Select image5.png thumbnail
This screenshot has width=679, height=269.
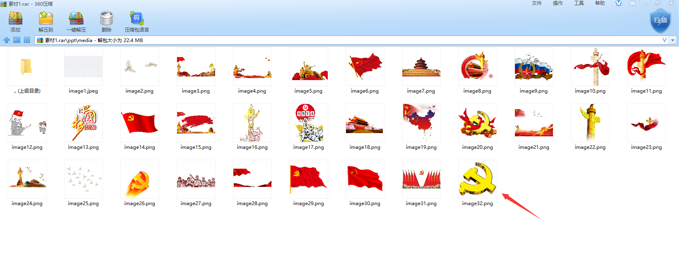[309, 67]
